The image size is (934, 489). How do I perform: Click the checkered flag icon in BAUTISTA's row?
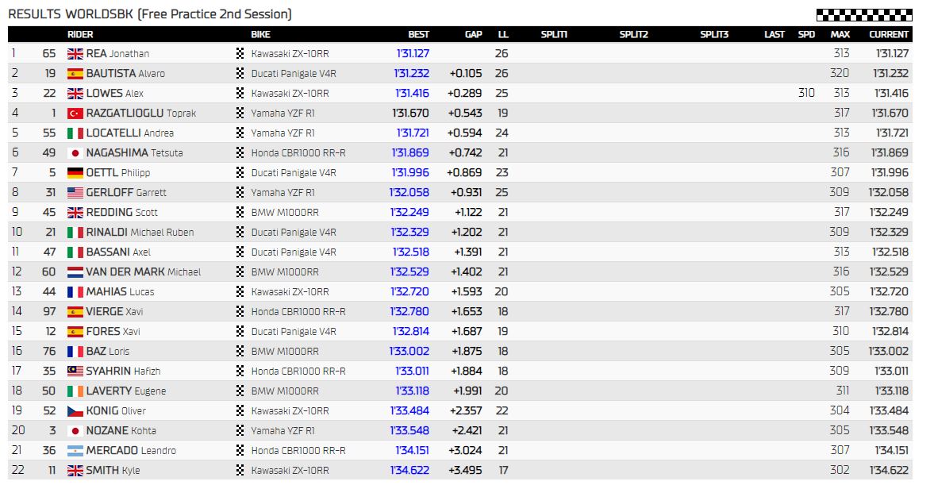click(x=240, y=73)
